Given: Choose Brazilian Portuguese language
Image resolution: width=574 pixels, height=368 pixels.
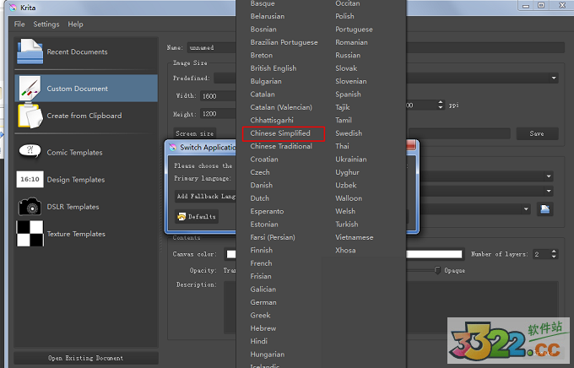Looking at the screenshot, I should pos(284,42).
